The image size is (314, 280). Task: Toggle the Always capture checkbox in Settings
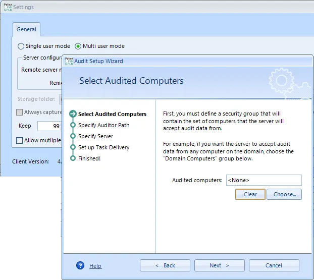click(x=19, y=112)
